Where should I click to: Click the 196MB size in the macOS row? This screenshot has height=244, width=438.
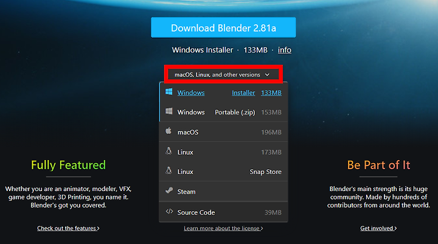(271, 132)
